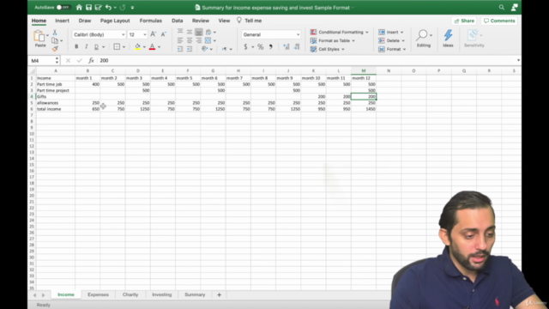
Task: Redo the last undone action
Action: 123,8
